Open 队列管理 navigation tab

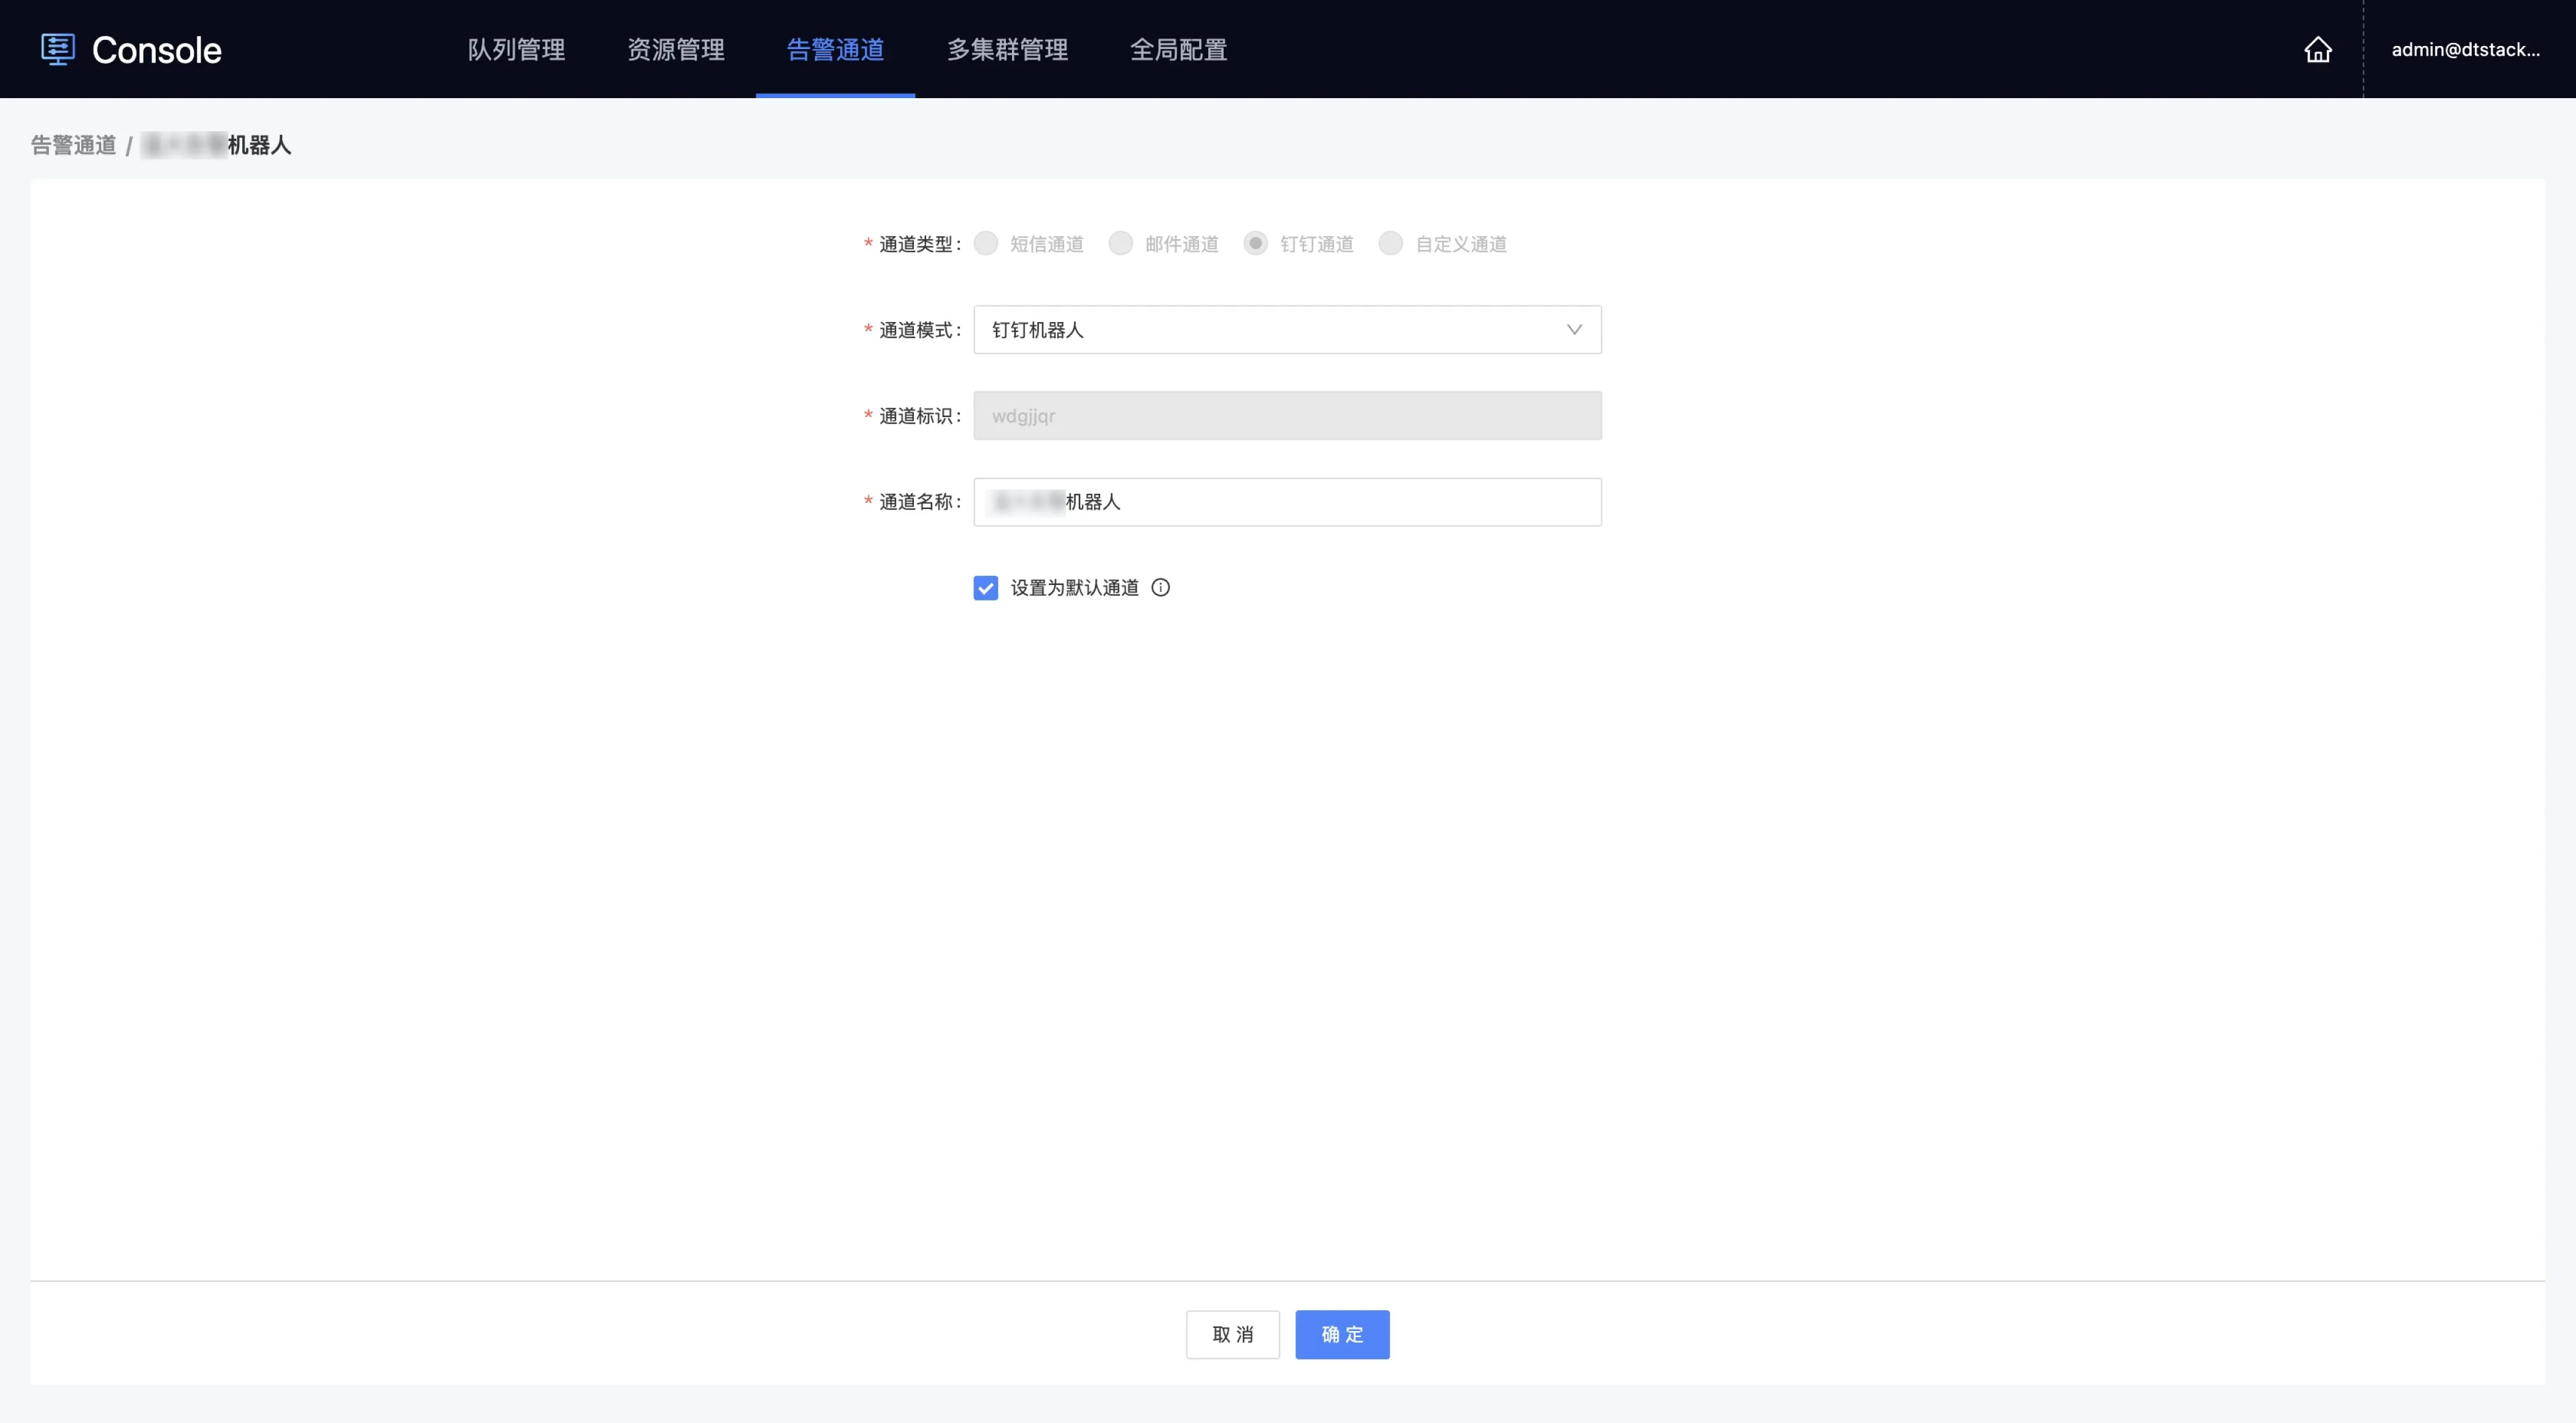(516, 49)
